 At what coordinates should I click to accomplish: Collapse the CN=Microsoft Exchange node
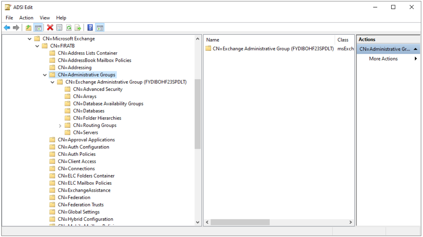point(30,39)
